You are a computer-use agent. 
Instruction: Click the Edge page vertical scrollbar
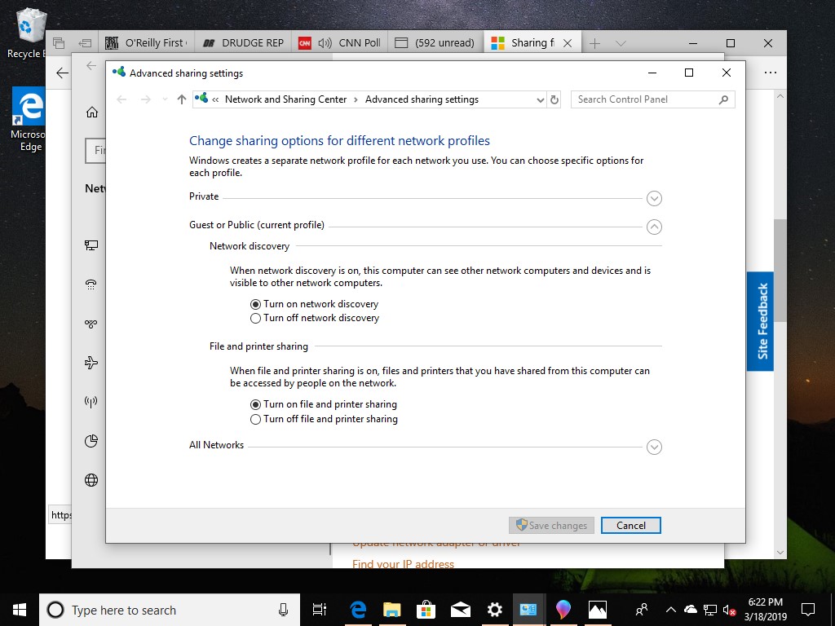pos(780,271)
